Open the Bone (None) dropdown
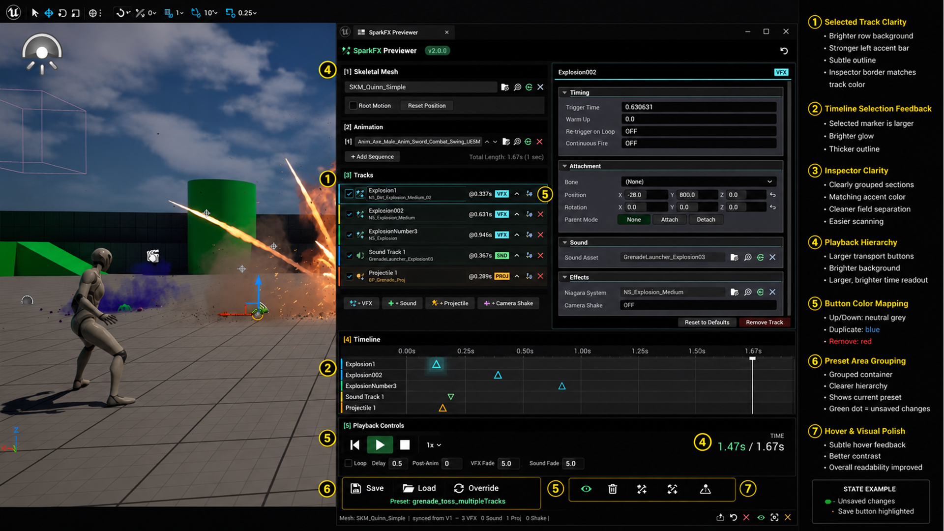 (698, 182)
